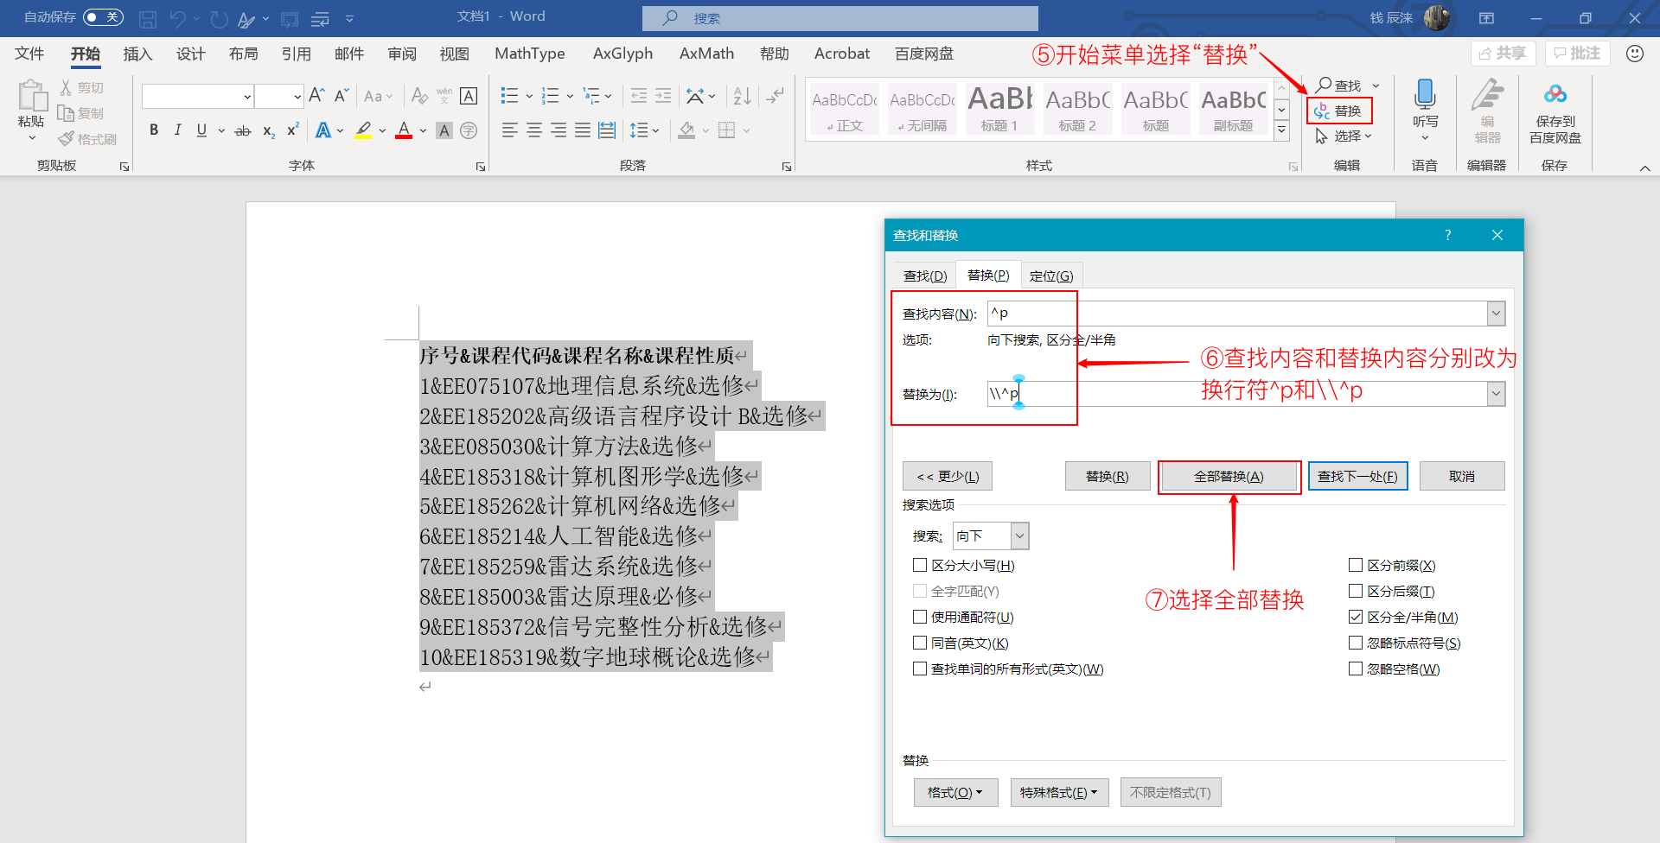Switch to the 查找 tab
This screenshot has width=1660, height=843.
pos(924,276)
